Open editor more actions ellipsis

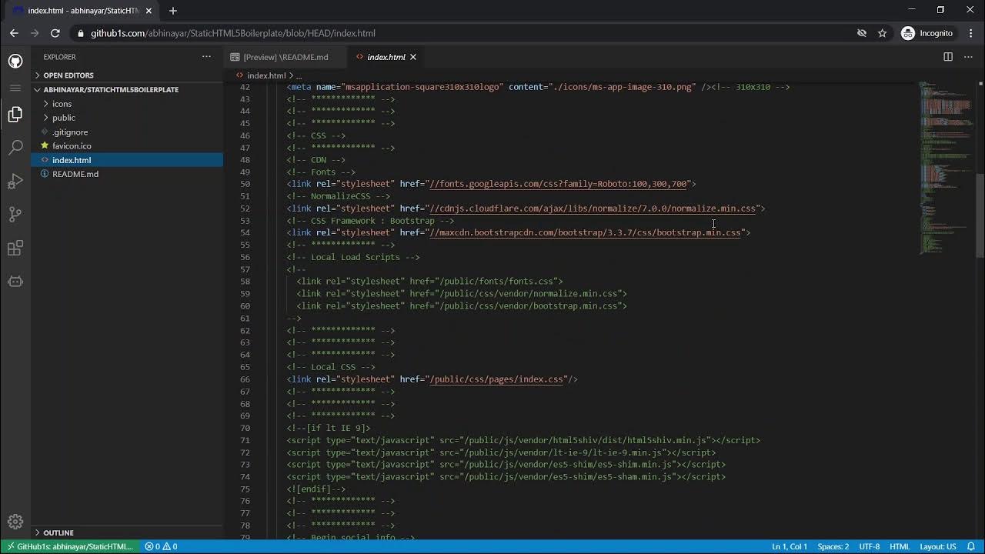tap(969, 57)
